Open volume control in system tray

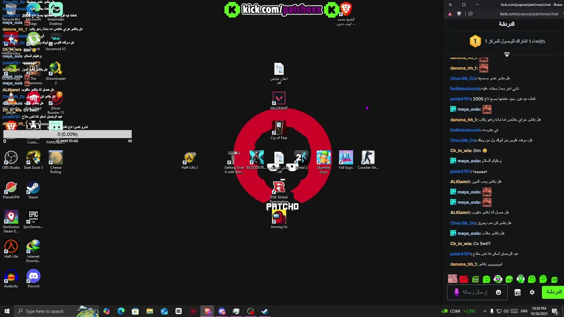tap(506, 311)
